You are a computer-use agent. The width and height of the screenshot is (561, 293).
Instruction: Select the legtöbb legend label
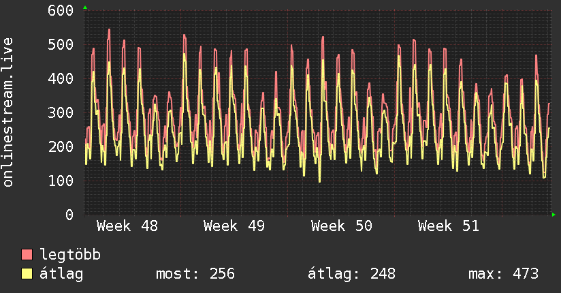(70, 255)
